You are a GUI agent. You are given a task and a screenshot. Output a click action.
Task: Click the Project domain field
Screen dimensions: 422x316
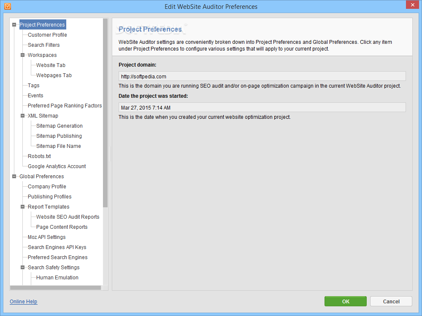[262, 76]
